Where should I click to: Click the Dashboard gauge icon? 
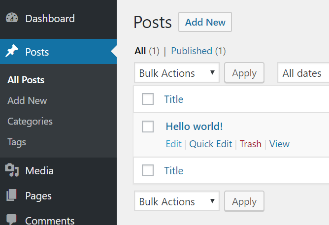click(12, 18)
